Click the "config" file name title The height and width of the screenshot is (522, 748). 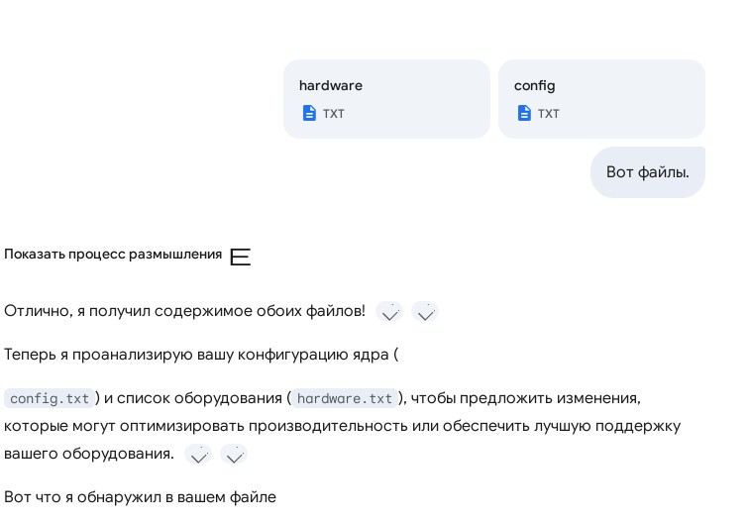pos(535,85)
